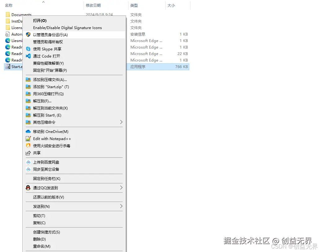Select 重命名(M) menu entry

(x=42, y=246)
